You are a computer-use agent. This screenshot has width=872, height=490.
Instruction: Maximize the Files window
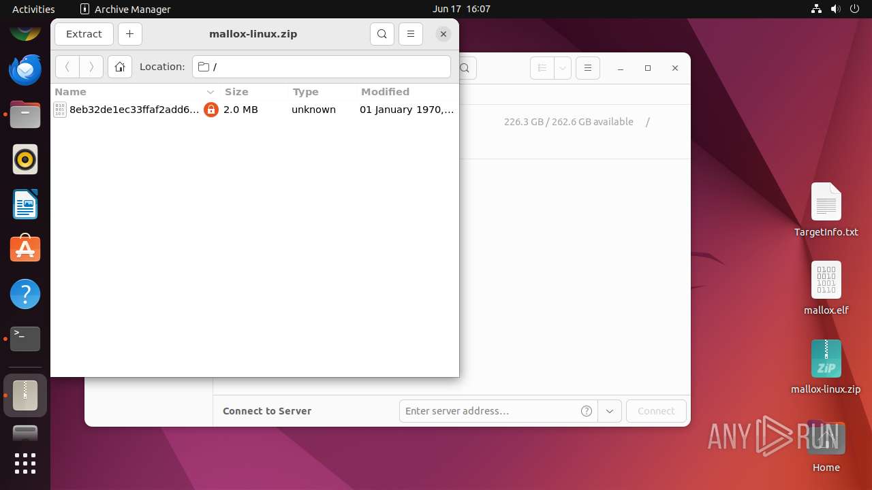[648, 68]
